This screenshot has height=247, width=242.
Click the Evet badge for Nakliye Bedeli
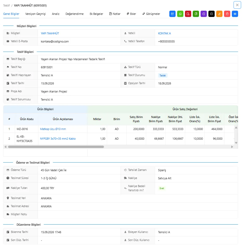coord(162,188)
